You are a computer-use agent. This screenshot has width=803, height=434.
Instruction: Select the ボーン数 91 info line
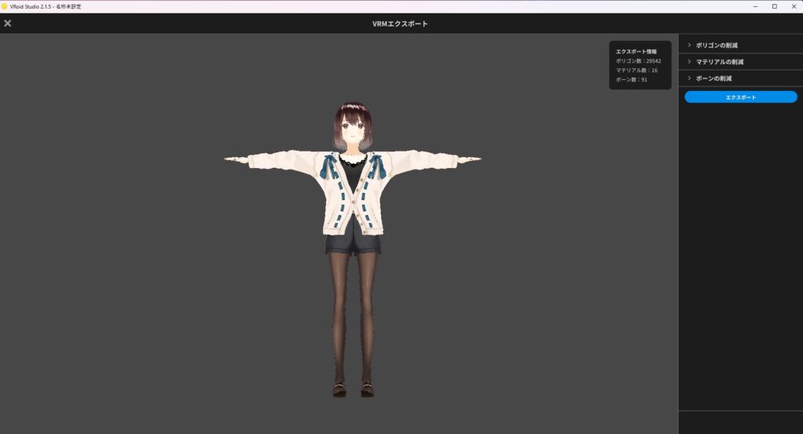[632, 79]
